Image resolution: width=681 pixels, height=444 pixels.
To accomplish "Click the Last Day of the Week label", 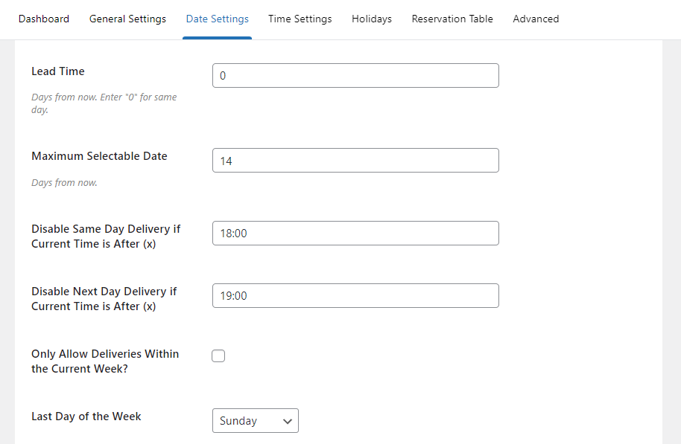I will 86,416.
